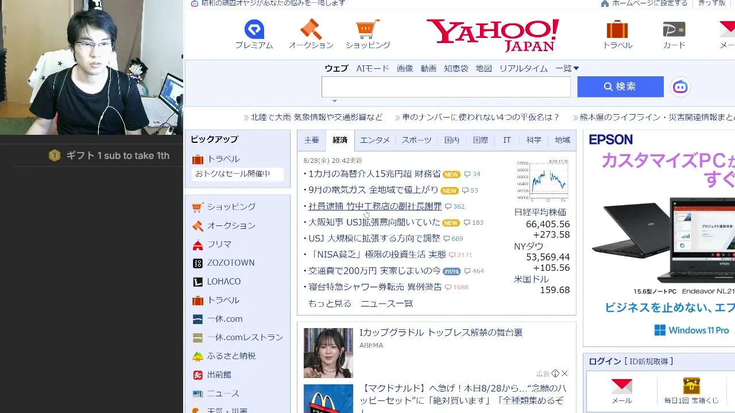
Task: Open headline 大阪知事 USJ拡張意向聞いていた
Action: 374,222
